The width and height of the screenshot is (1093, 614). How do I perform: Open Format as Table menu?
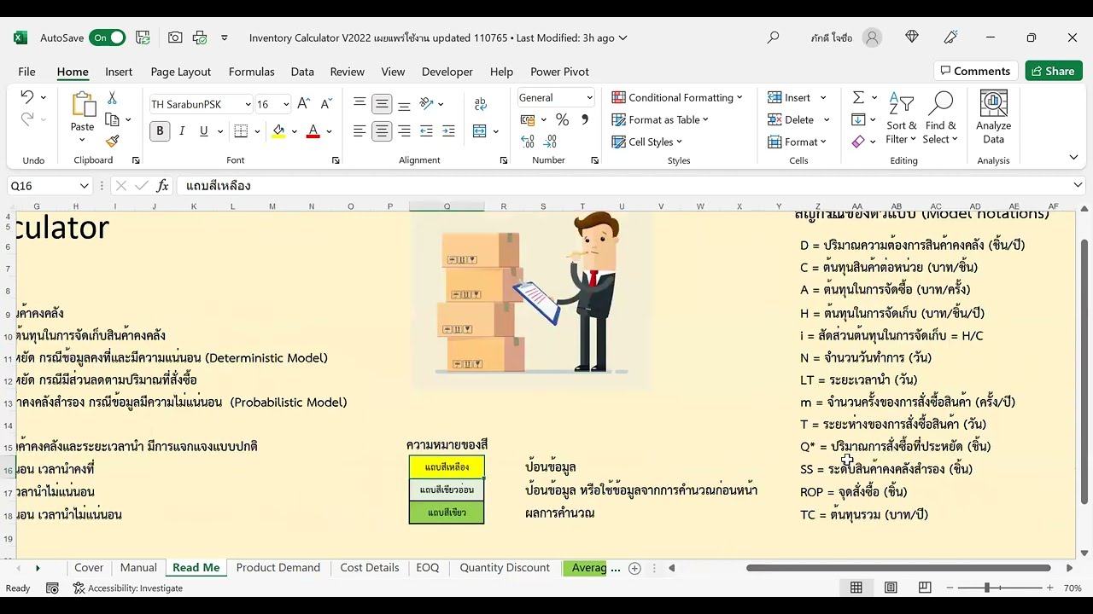point(660,119)
